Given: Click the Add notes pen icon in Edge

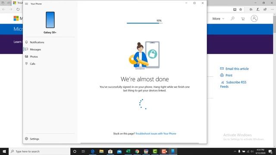Looking at the screenshot, I should [x=258, y=9].
